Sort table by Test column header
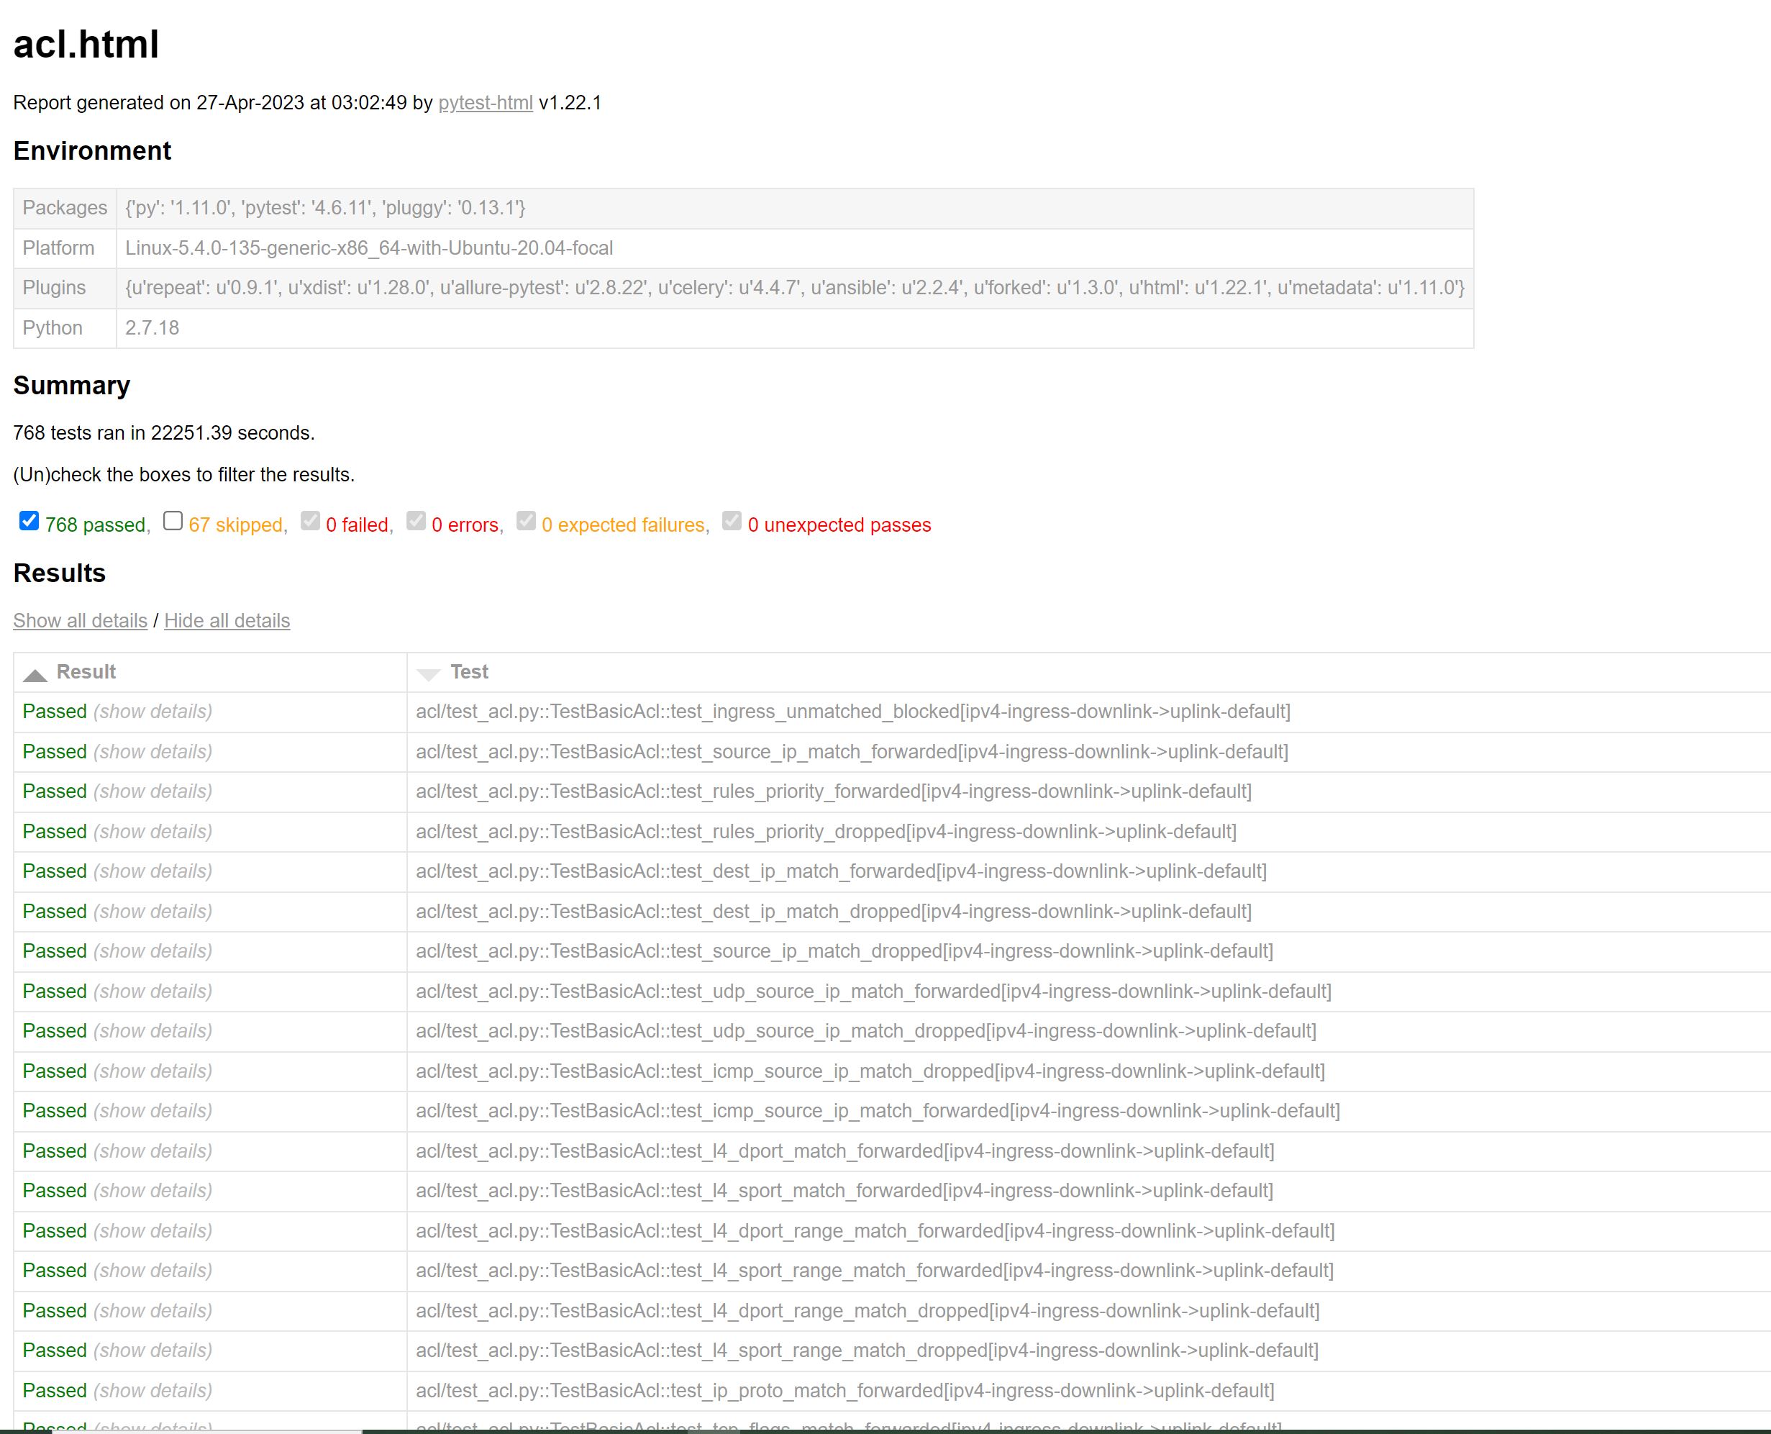1771x1434 pixels. pos(469,671)
